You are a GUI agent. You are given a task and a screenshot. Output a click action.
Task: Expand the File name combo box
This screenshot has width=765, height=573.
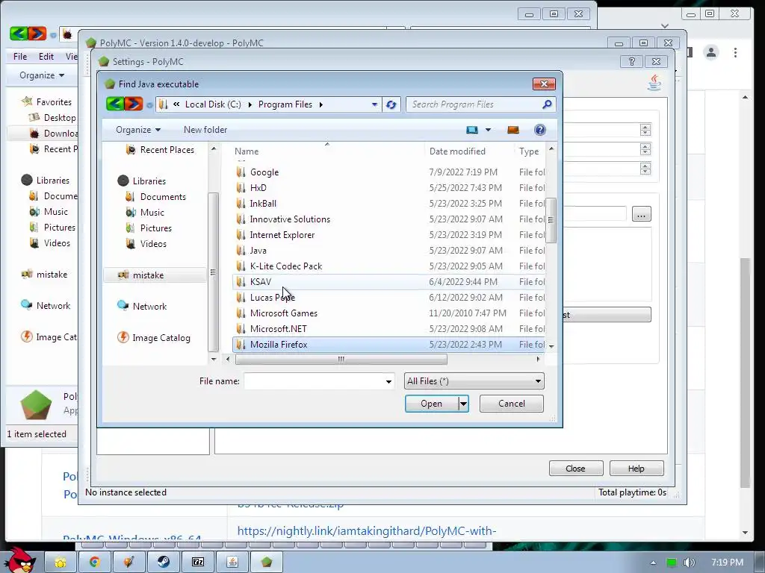(388, 381)
